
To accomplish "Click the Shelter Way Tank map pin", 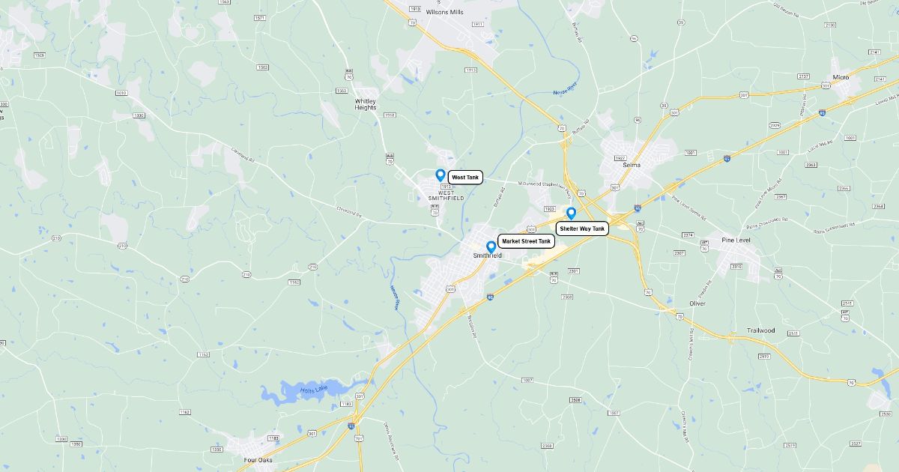I will coord(571,214).
